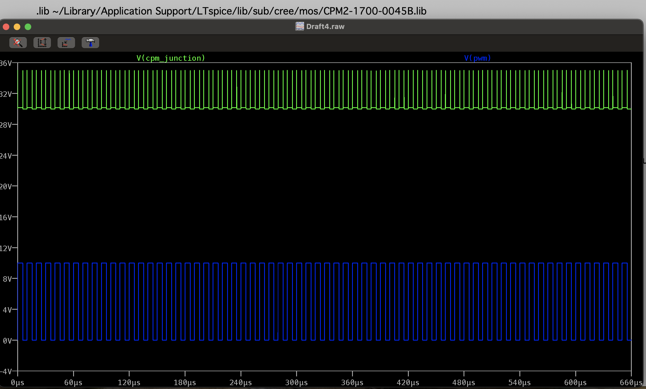The width and height of the screenshot is (646, 389).
Task: Click the 360µs time axis label
Action: coord(352,382)
